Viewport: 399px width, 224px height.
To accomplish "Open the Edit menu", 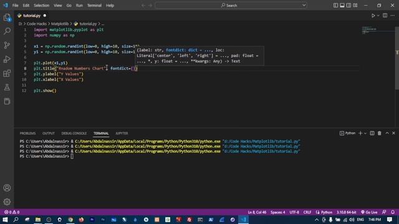I will (26, 6).
